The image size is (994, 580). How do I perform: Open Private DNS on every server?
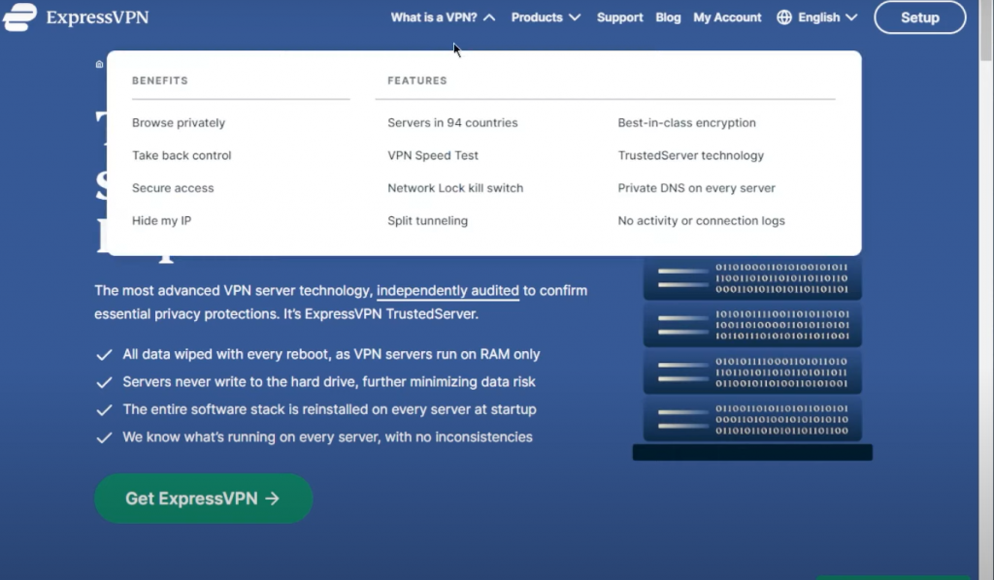[696, 188]
